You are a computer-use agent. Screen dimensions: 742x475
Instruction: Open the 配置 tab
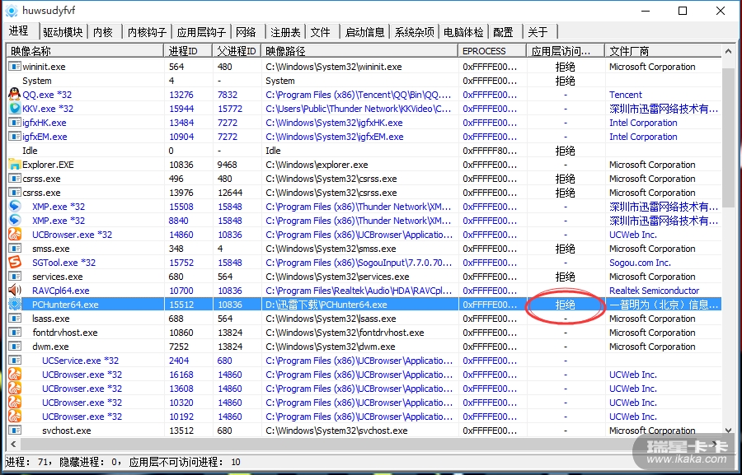(504, 32)
